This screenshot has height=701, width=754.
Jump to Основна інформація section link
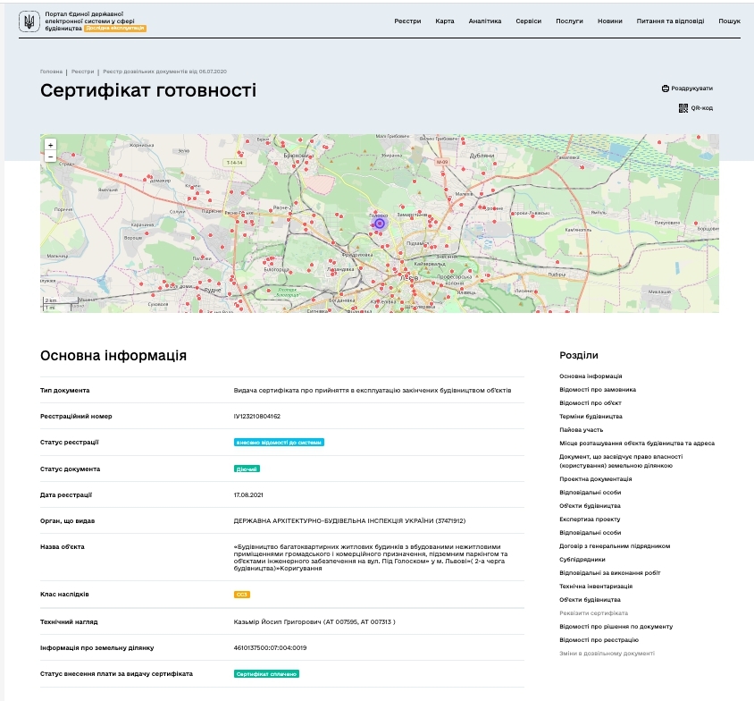(x=591, y=376)
